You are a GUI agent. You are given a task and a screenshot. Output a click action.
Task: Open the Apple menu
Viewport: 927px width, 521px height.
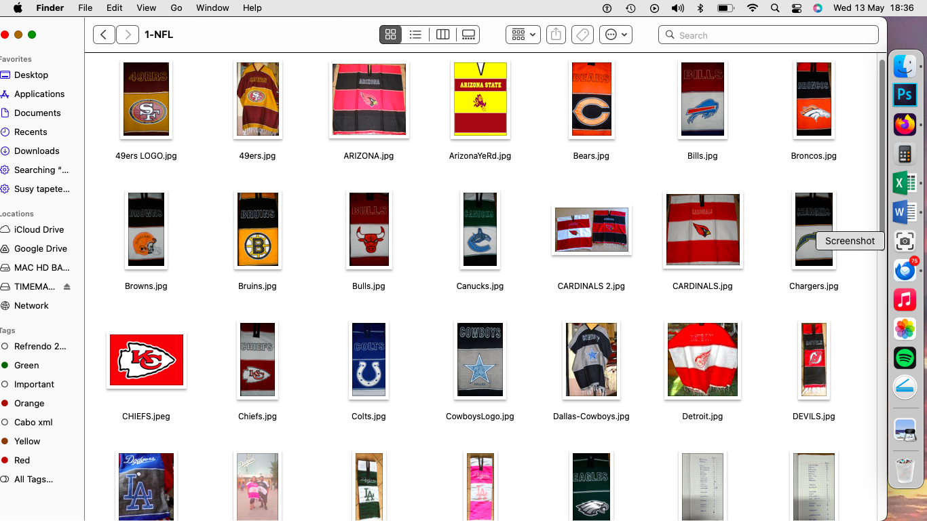point(18,7)
